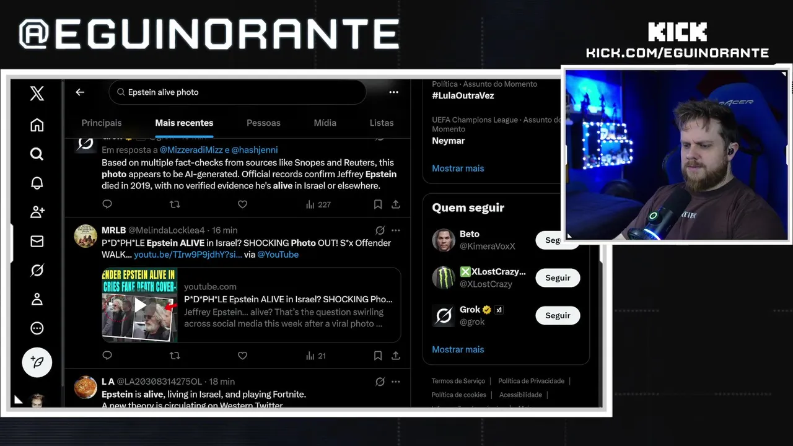Open the @YouTube mention link
This screenshot has width=793, height=446.
click(278, 255)
